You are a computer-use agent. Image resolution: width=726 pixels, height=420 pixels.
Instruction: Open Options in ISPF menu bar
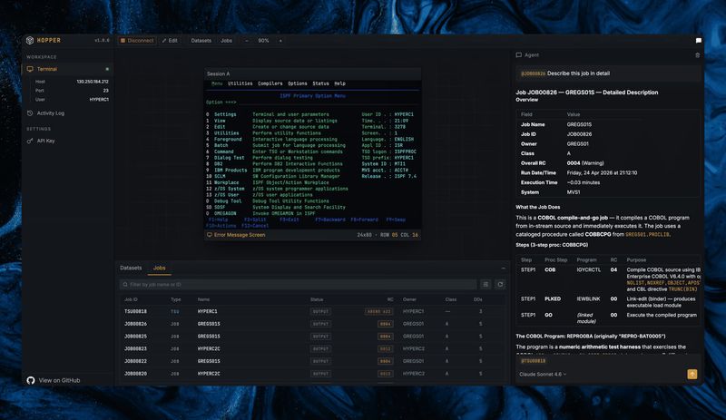[x=298, y=83]
